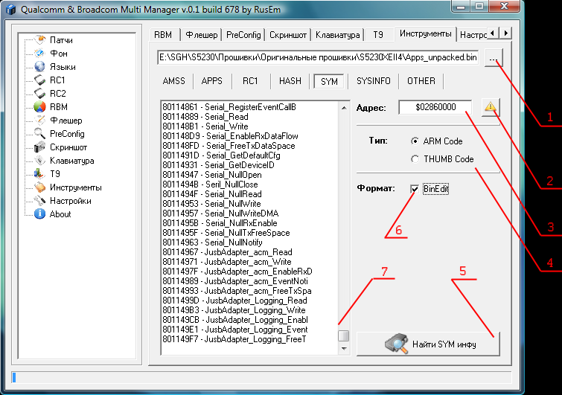Click the warning triangle icon near address

coord(491,107)
